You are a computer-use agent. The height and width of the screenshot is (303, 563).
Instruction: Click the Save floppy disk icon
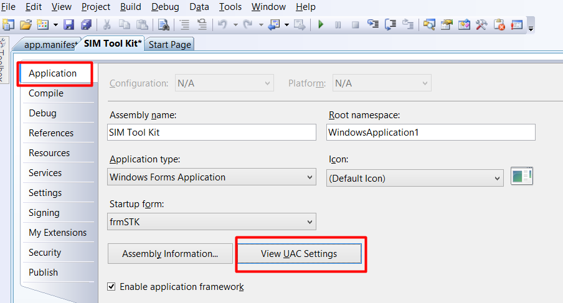(69, 25)
